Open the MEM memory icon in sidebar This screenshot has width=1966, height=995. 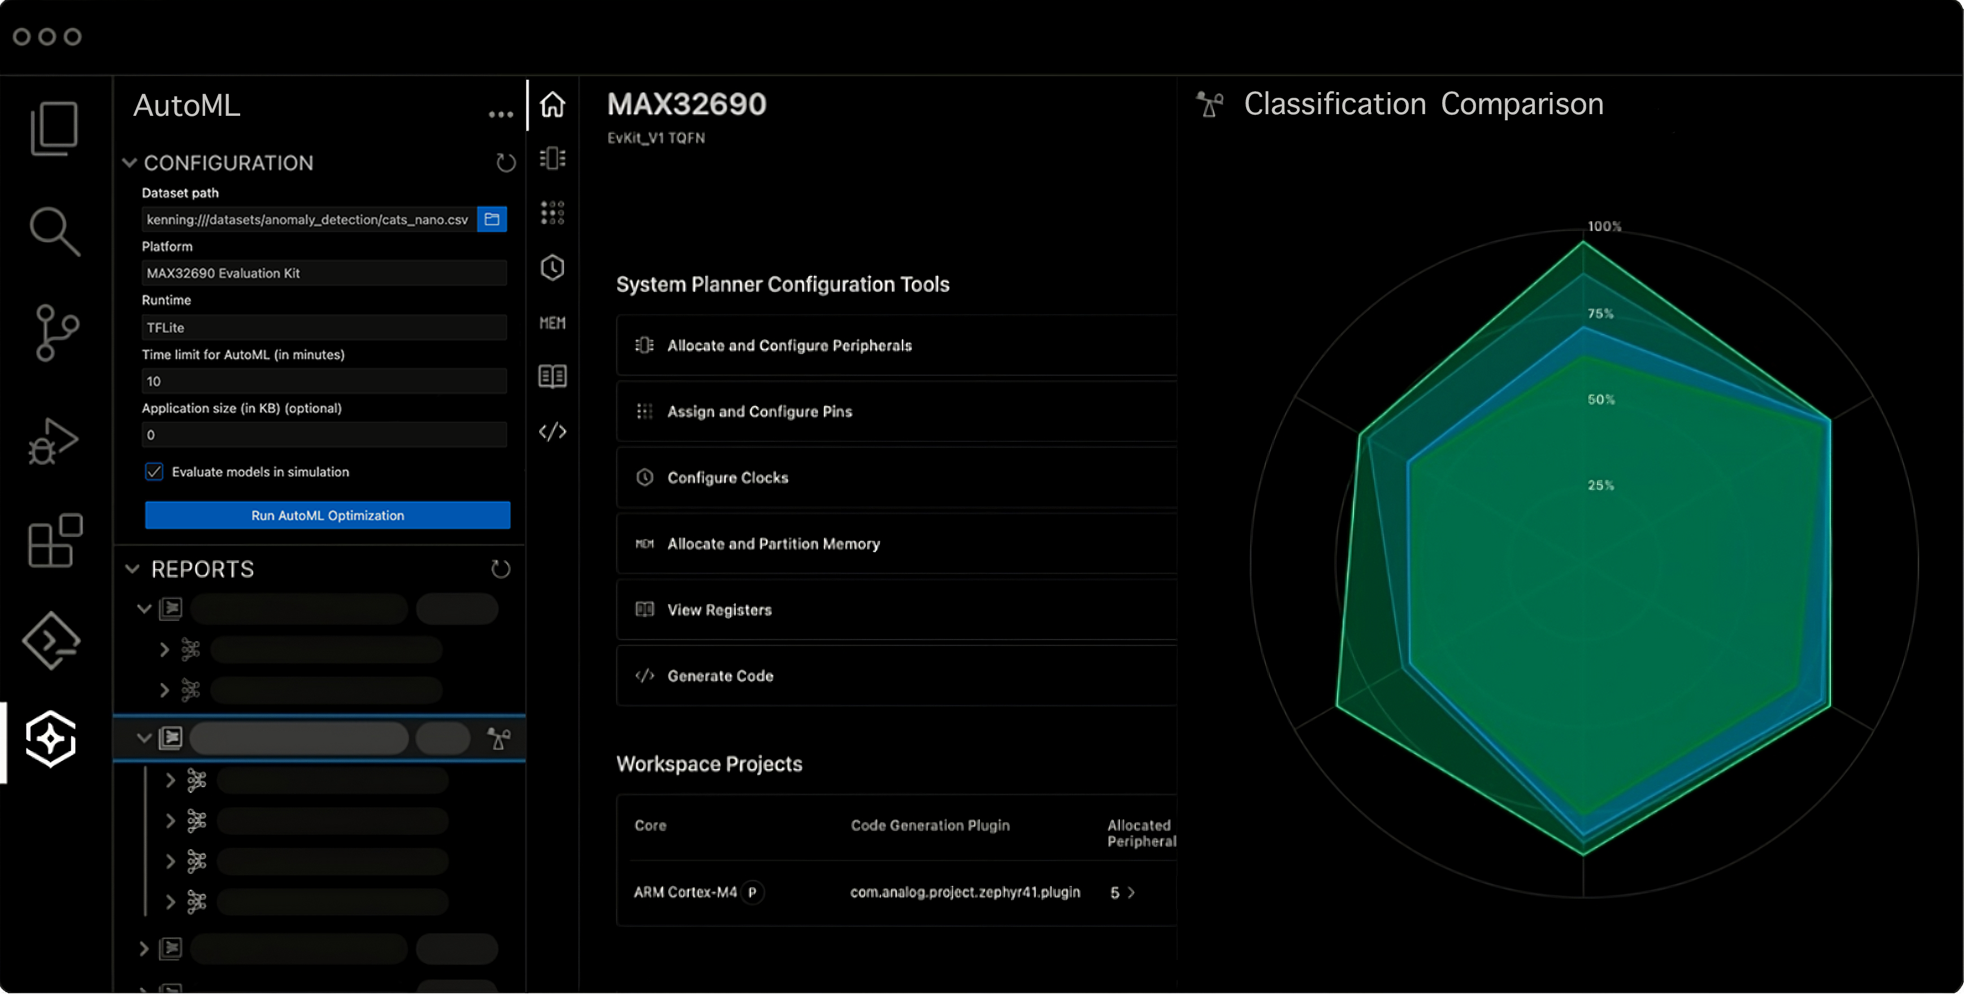click(x=553, y=323)
